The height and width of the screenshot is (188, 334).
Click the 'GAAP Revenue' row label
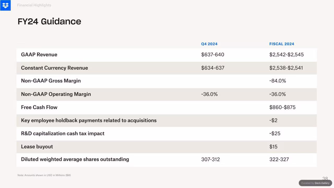coord(39,55)
